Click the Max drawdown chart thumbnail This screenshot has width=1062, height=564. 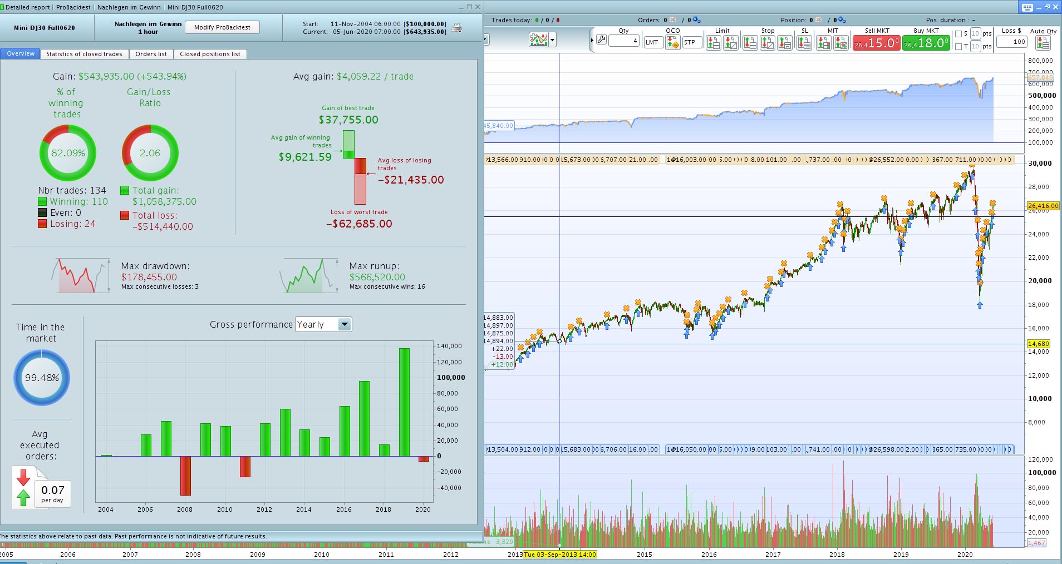pos(81,275)
